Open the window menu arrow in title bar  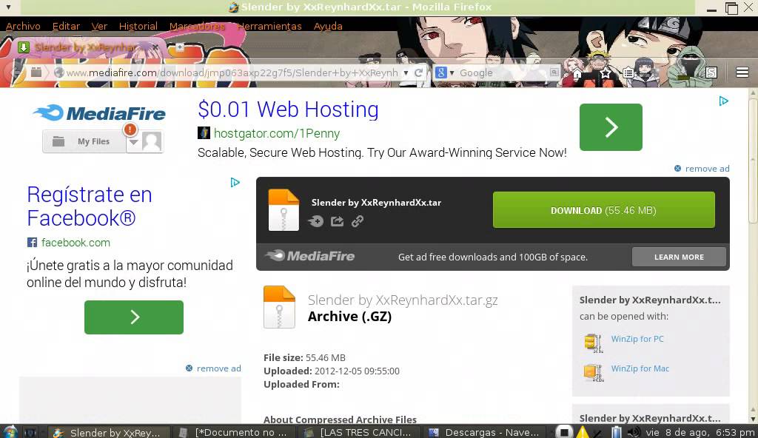[x=8, y=7]
